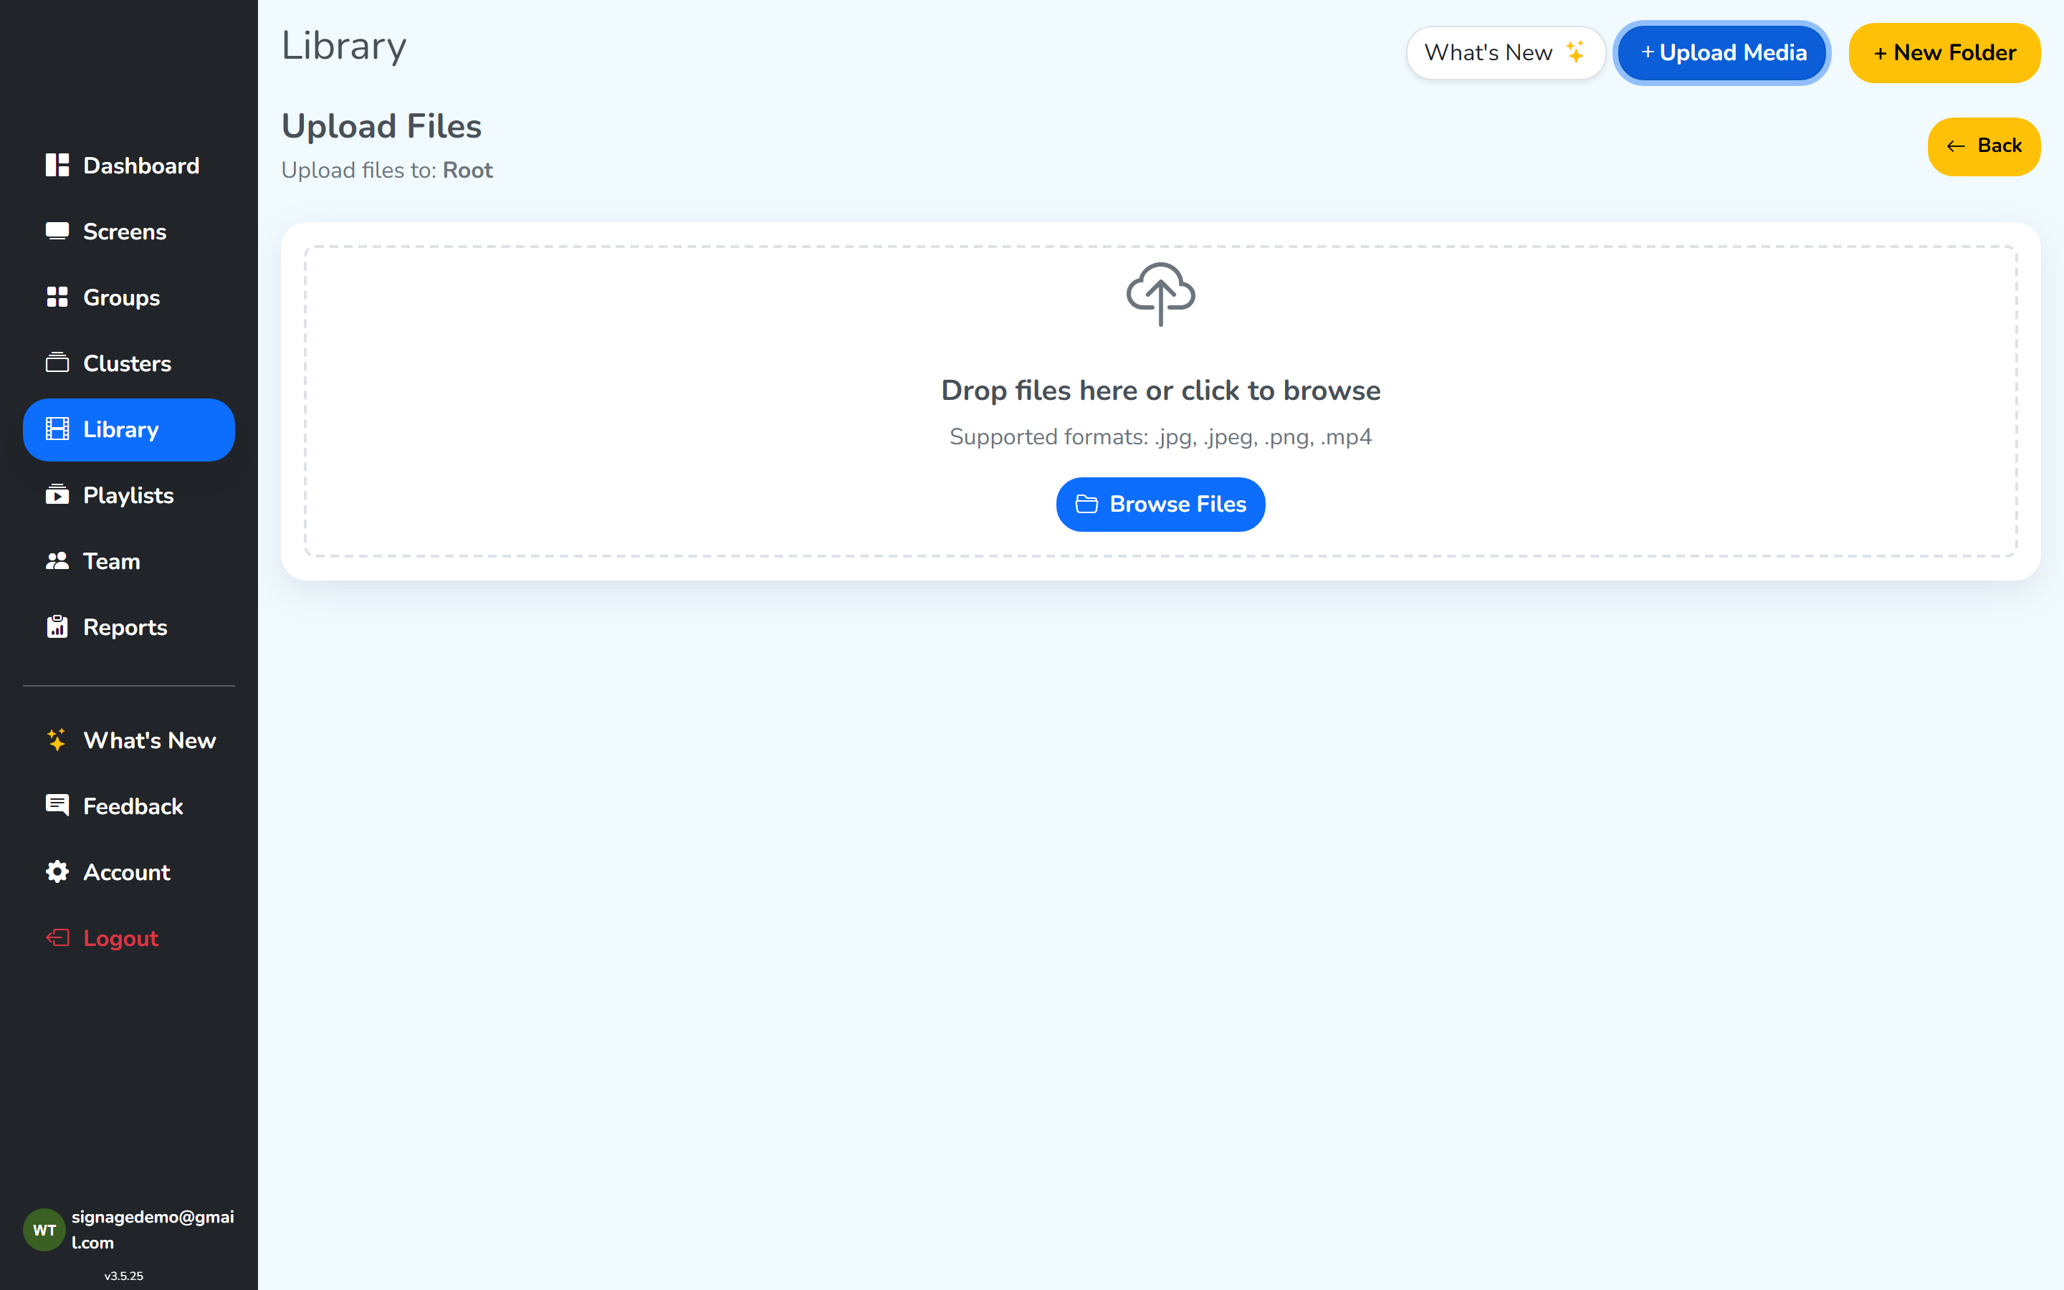
Task: Click the Feedback chat bubble icon
Action: (x=57, y=806)
